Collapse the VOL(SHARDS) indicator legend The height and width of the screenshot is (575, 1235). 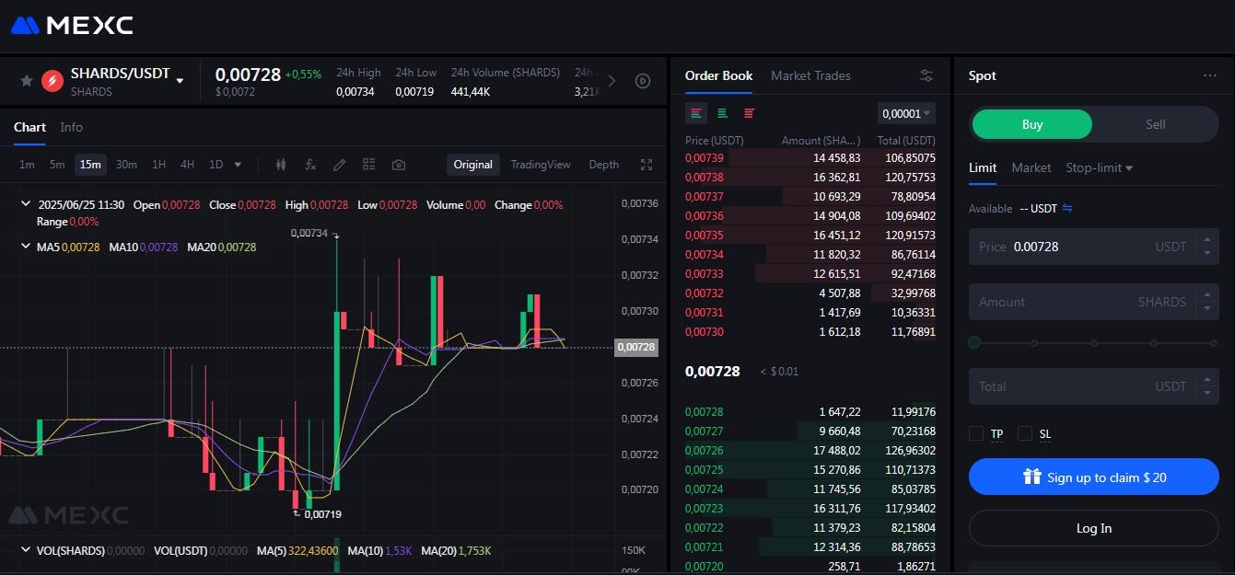click(x=27, y=550)
